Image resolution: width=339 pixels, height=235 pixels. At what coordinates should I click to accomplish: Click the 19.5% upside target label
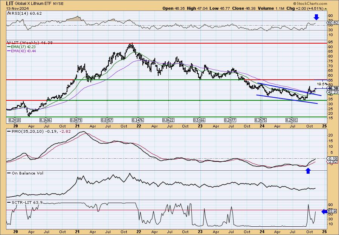point(322,84)
